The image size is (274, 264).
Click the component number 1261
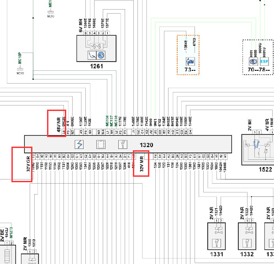click(x=96, y=66)
